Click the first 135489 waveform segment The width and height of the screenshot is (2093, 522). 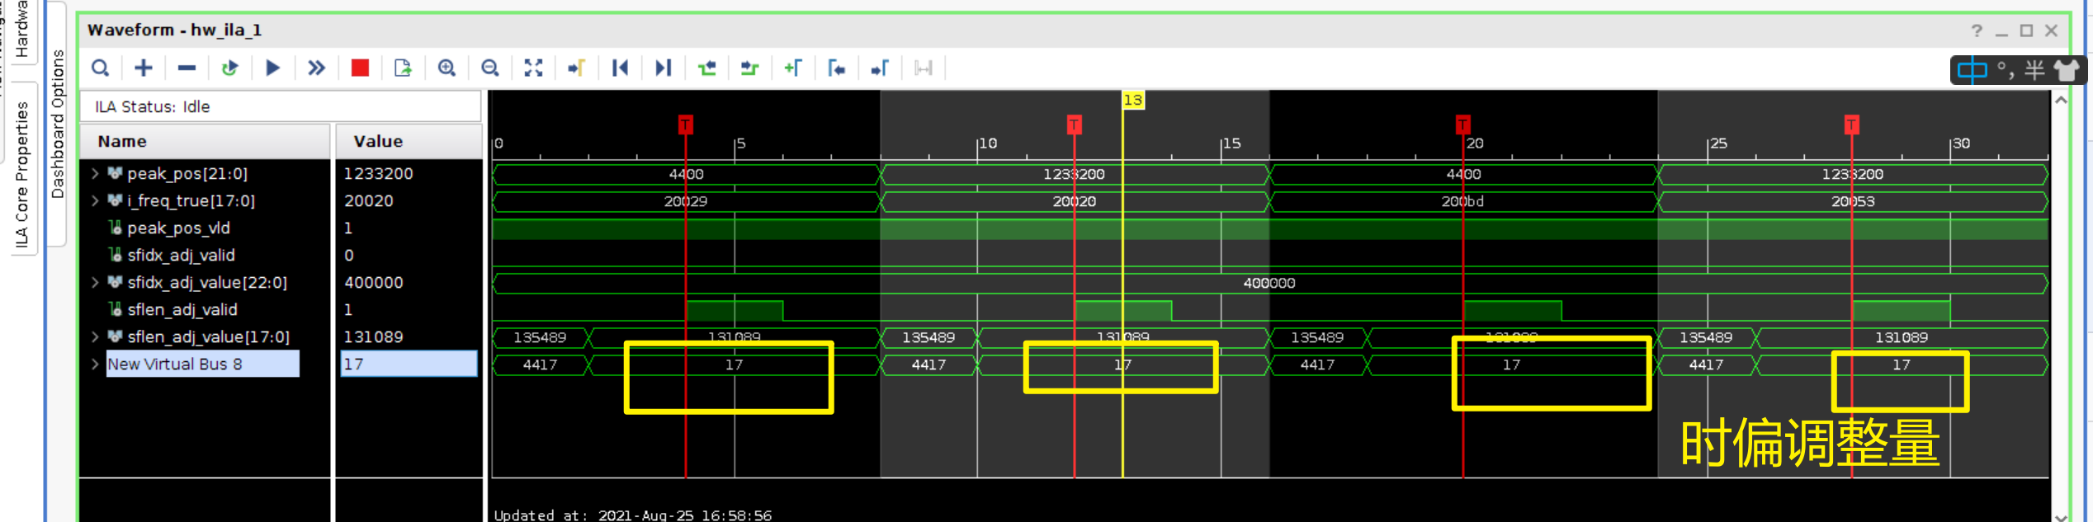[540, 337]
